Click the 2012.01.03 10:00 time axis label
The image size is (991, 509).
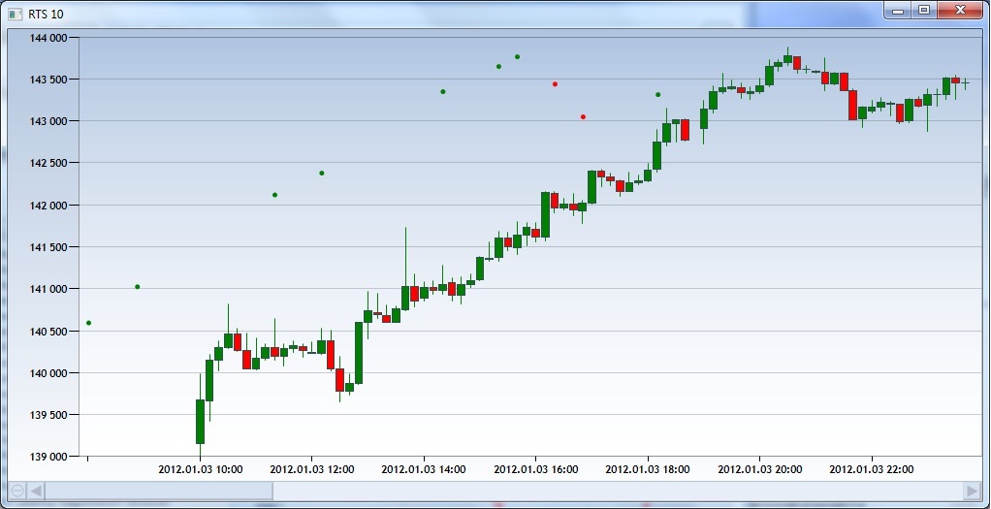coord(200,469)
